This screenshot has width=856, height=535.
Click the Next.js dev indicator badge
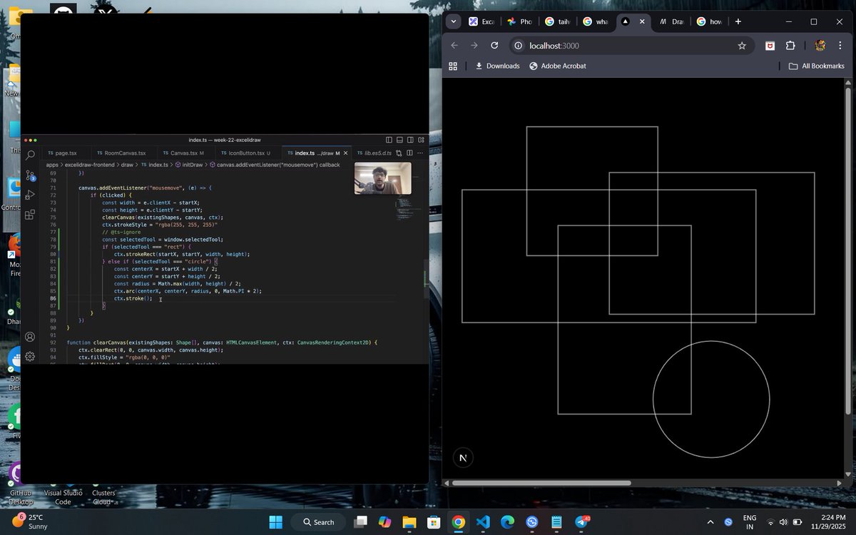point(463,457)
